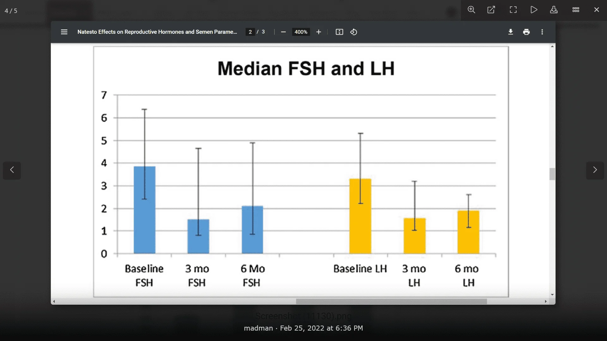Click the blue Baseline FSH bar
The height and width of the screenshot is (341, 607).
[x=144, y=210]
